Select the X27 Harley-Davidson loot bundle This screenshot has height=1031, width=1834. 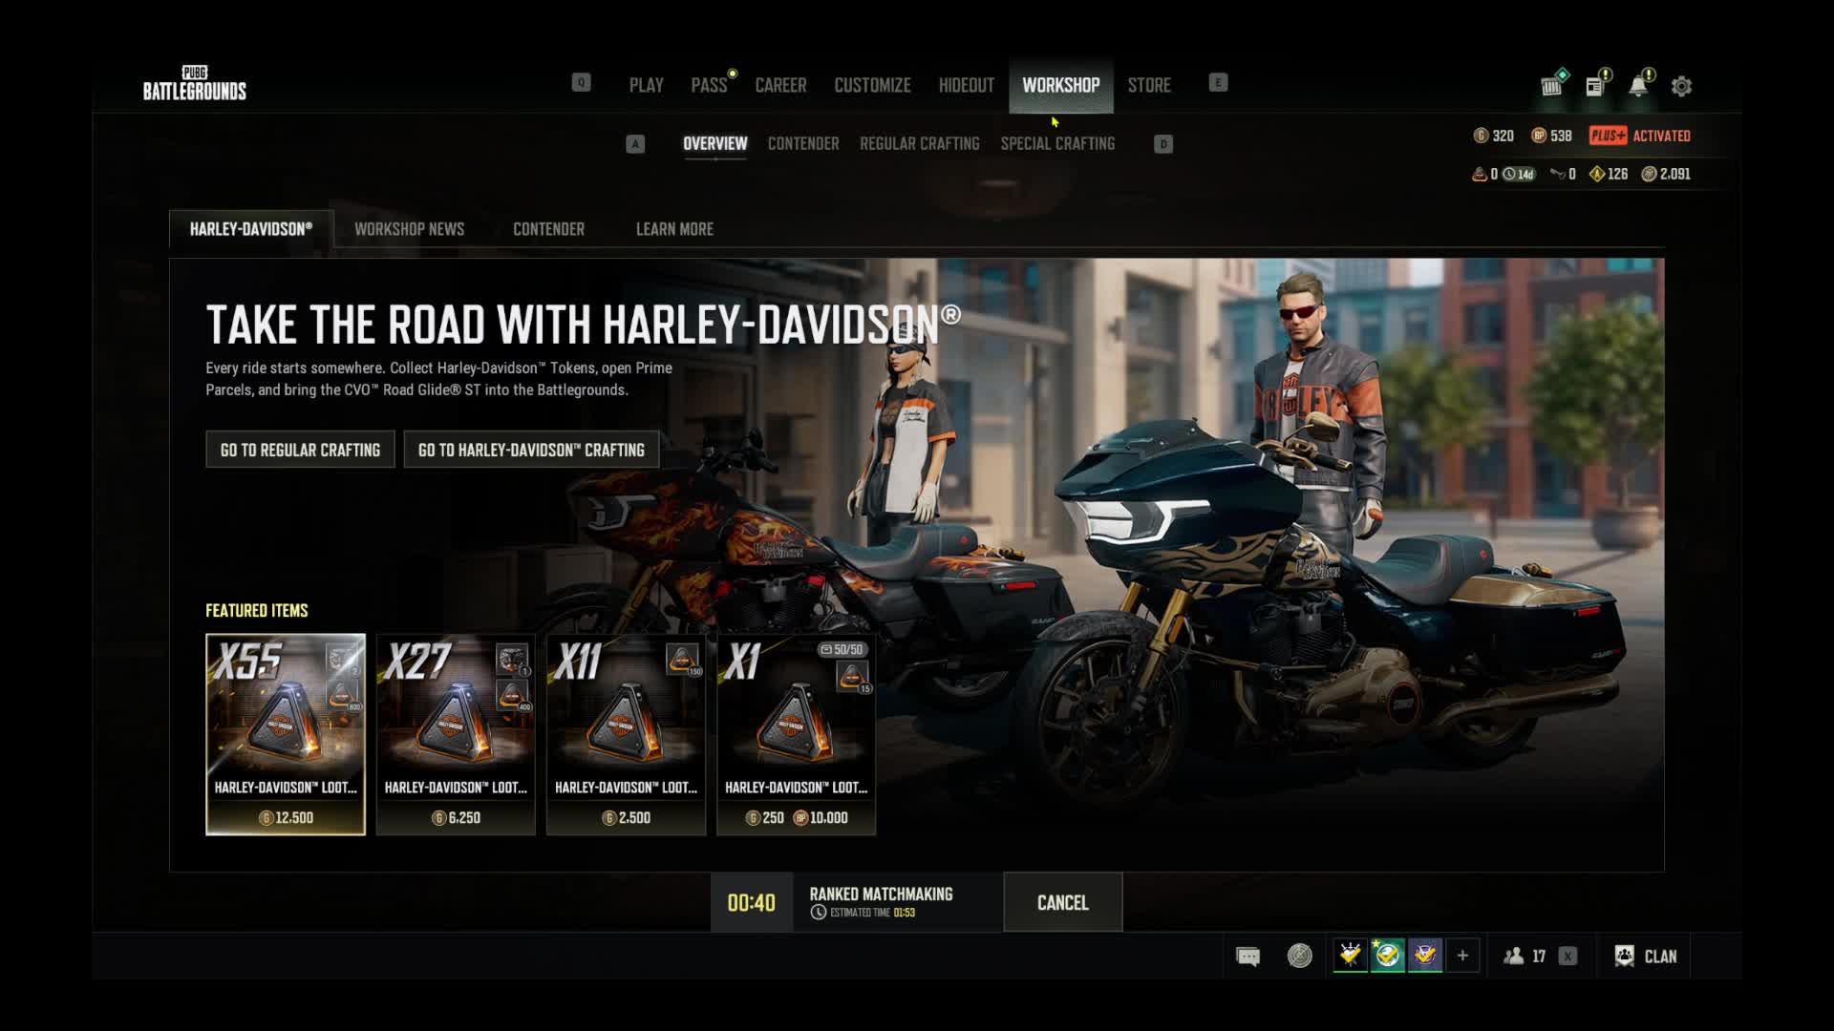pyautogui.click(x=456, y=734)
